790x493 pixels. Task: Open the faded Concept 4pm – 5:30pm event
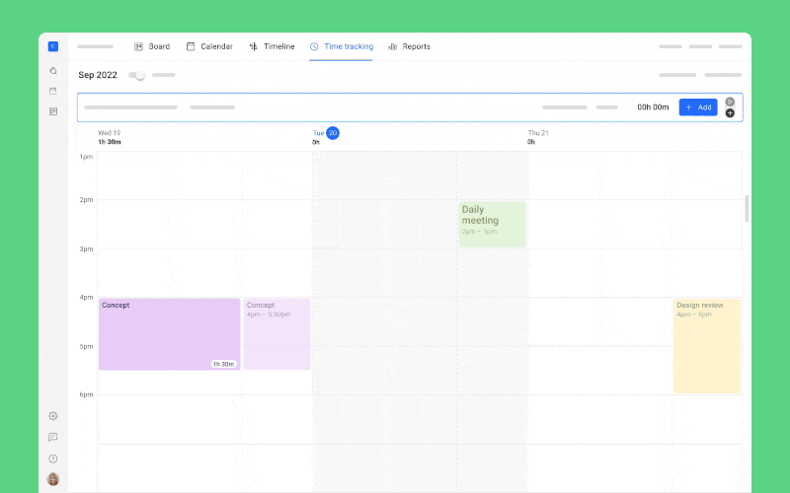[x=276, y=334]
